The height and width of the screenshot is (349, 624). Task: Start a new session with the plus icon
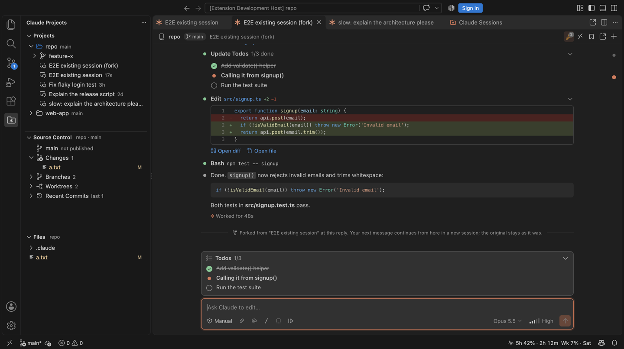pos(614,37)
